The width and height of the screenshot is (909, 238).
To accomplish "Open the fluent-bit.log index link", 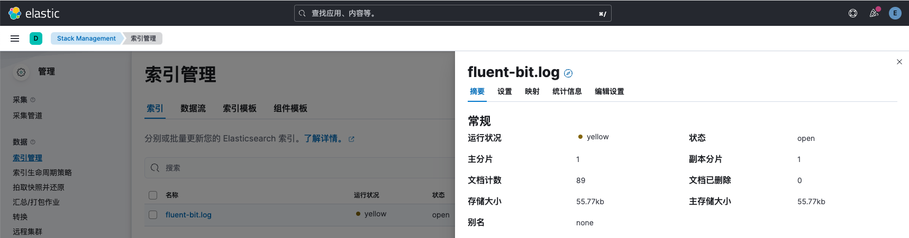I will 188,215.
